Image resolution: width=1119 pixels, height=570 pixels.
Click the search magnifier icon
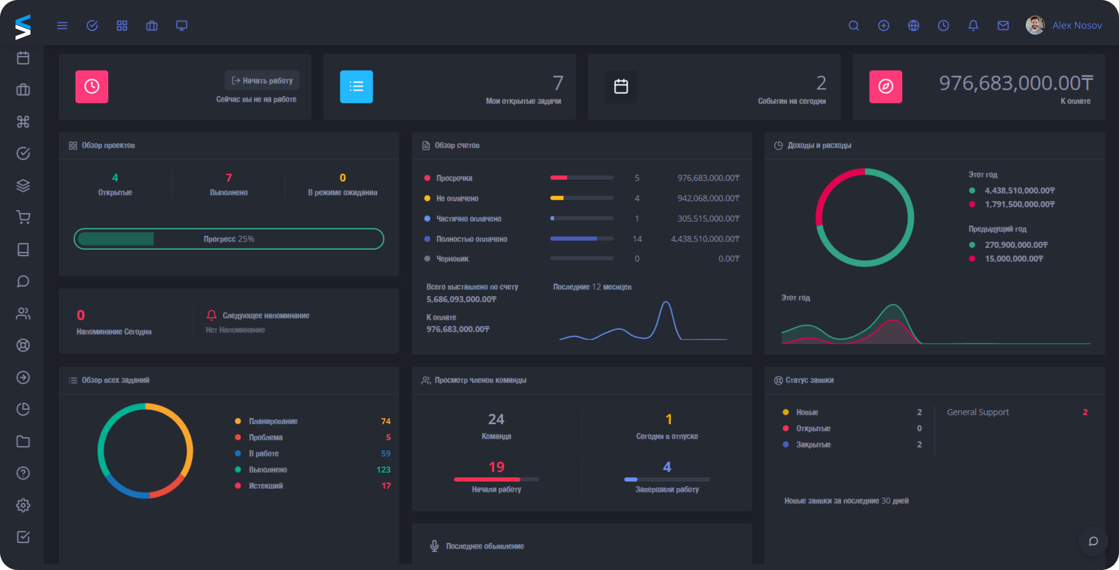click(854, 26)
